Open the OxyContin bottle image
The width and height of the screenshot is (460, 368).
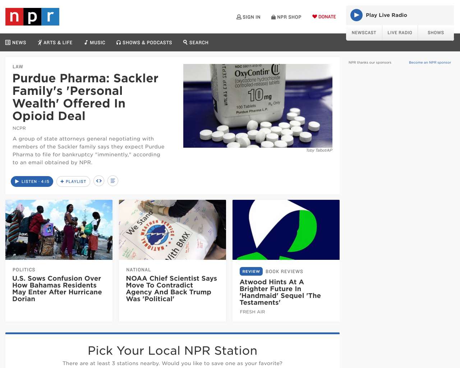pos(258,106)
